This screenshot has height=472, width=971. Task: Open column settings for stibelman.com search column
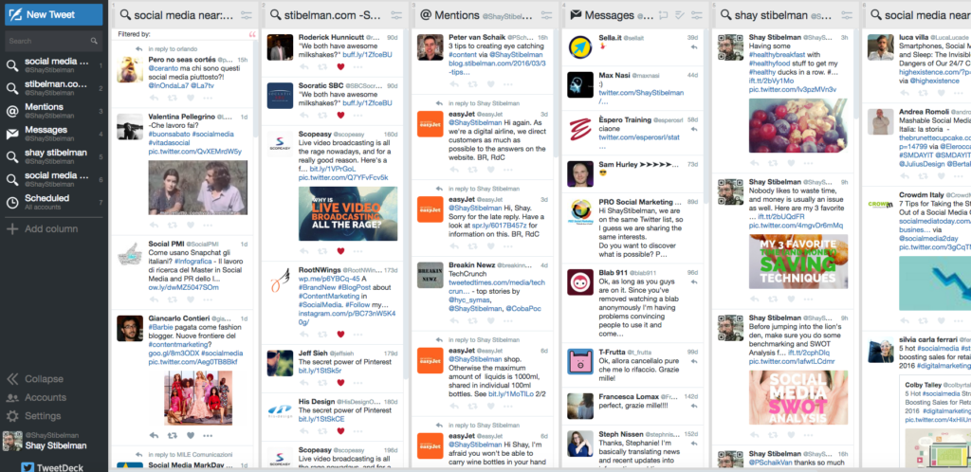pos(397,15)
